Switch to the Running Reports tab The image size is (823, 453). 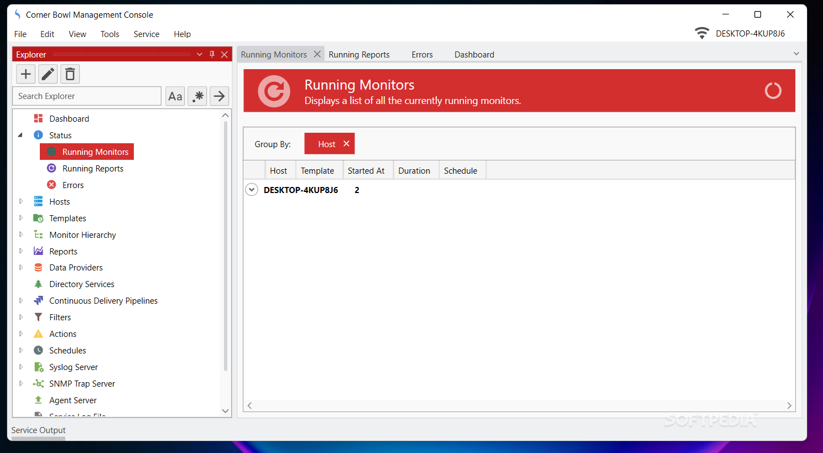click(359, 54)
